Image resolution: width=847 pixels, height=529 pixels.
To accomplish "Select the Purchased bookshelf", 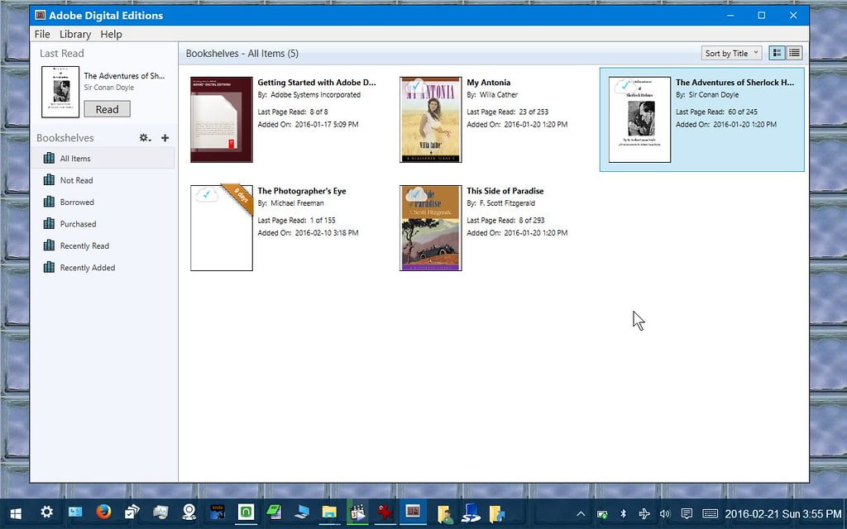I will 103,224.
